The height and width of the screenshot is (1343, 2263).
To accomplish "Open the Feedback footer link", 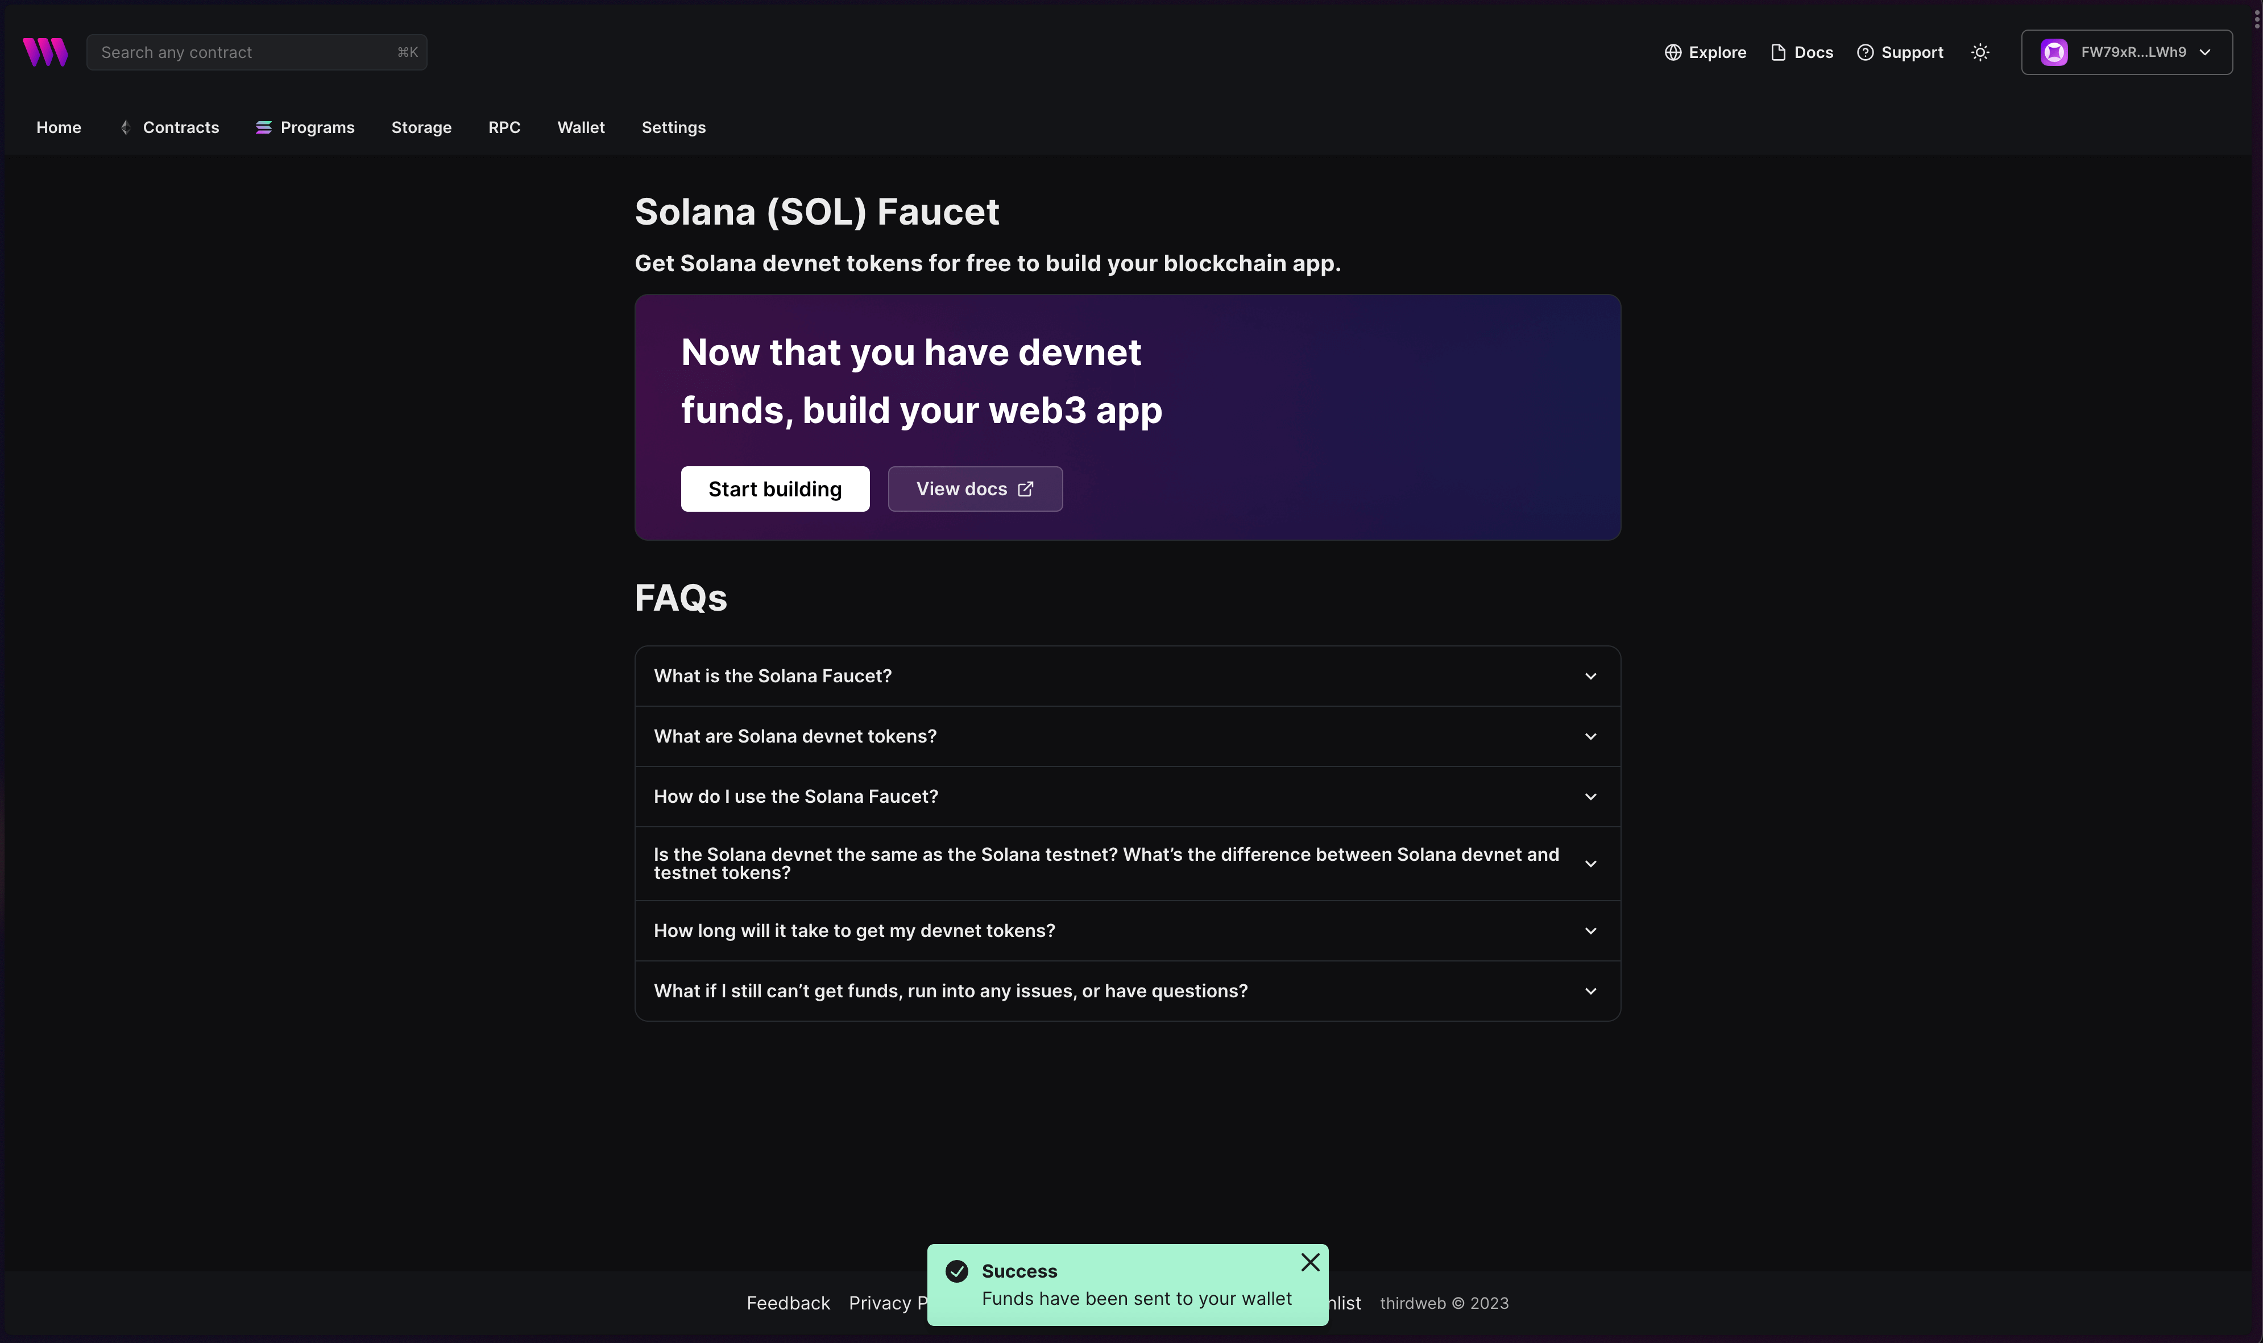I will 787,1303.
